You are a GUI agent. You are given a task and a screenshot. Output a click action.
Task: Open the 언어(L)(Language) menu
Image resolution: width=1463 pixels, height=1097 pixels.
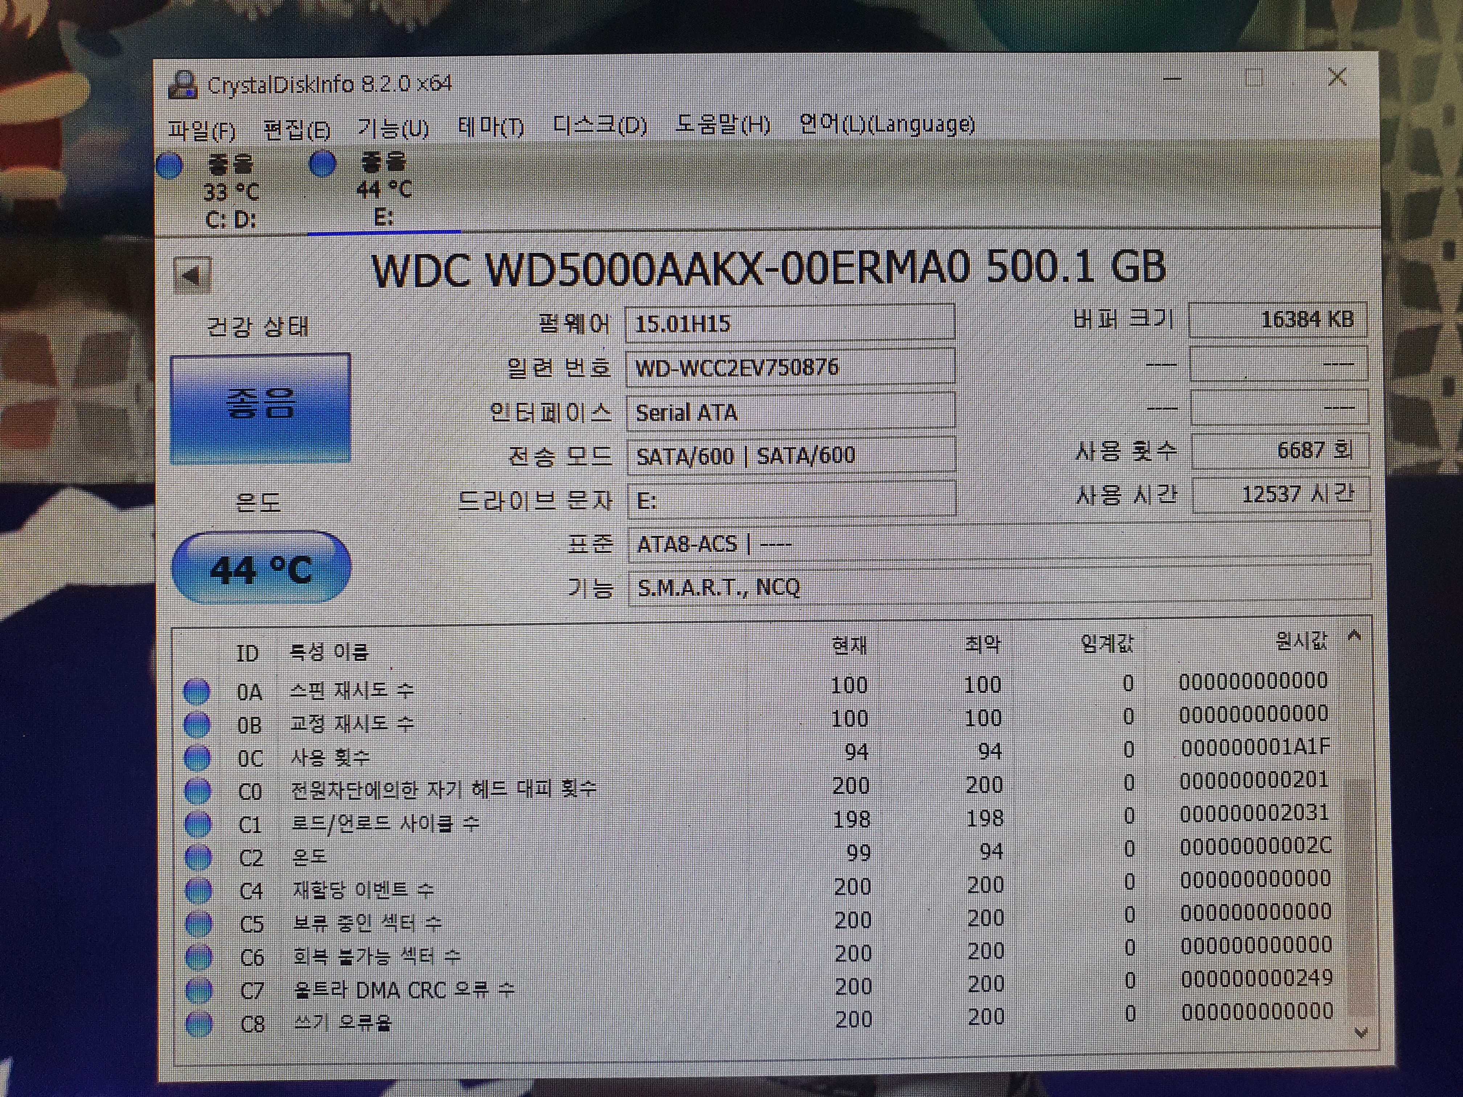pyautogui.click(x=887, y=124)
